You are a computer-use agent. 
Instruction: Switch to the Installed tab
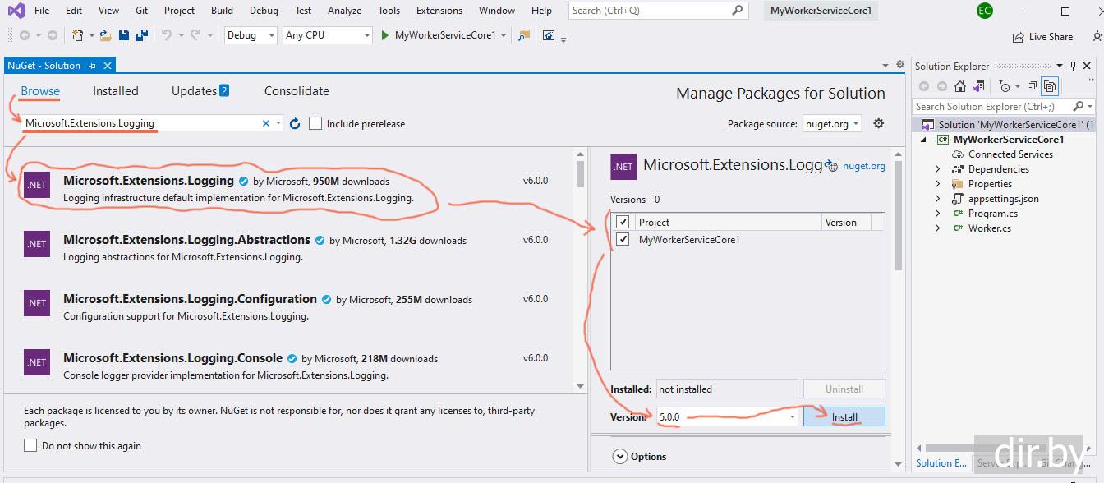(x=115, y=91)
